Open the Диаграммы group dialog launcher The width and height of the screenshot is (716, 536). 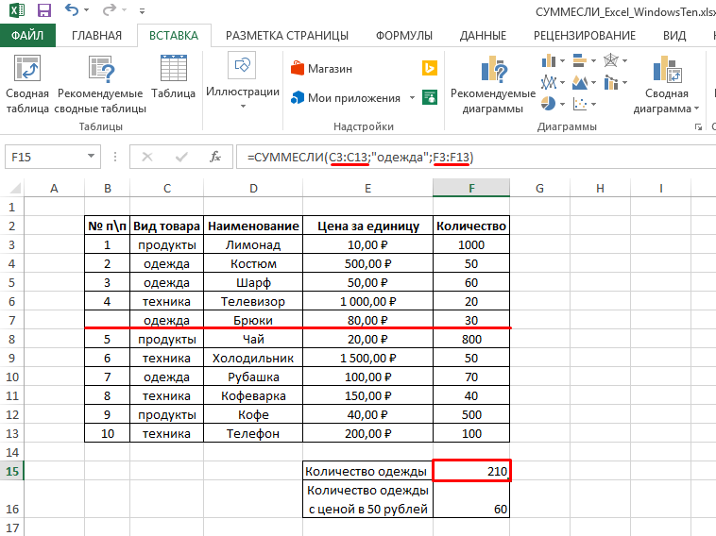pos(698,126)
